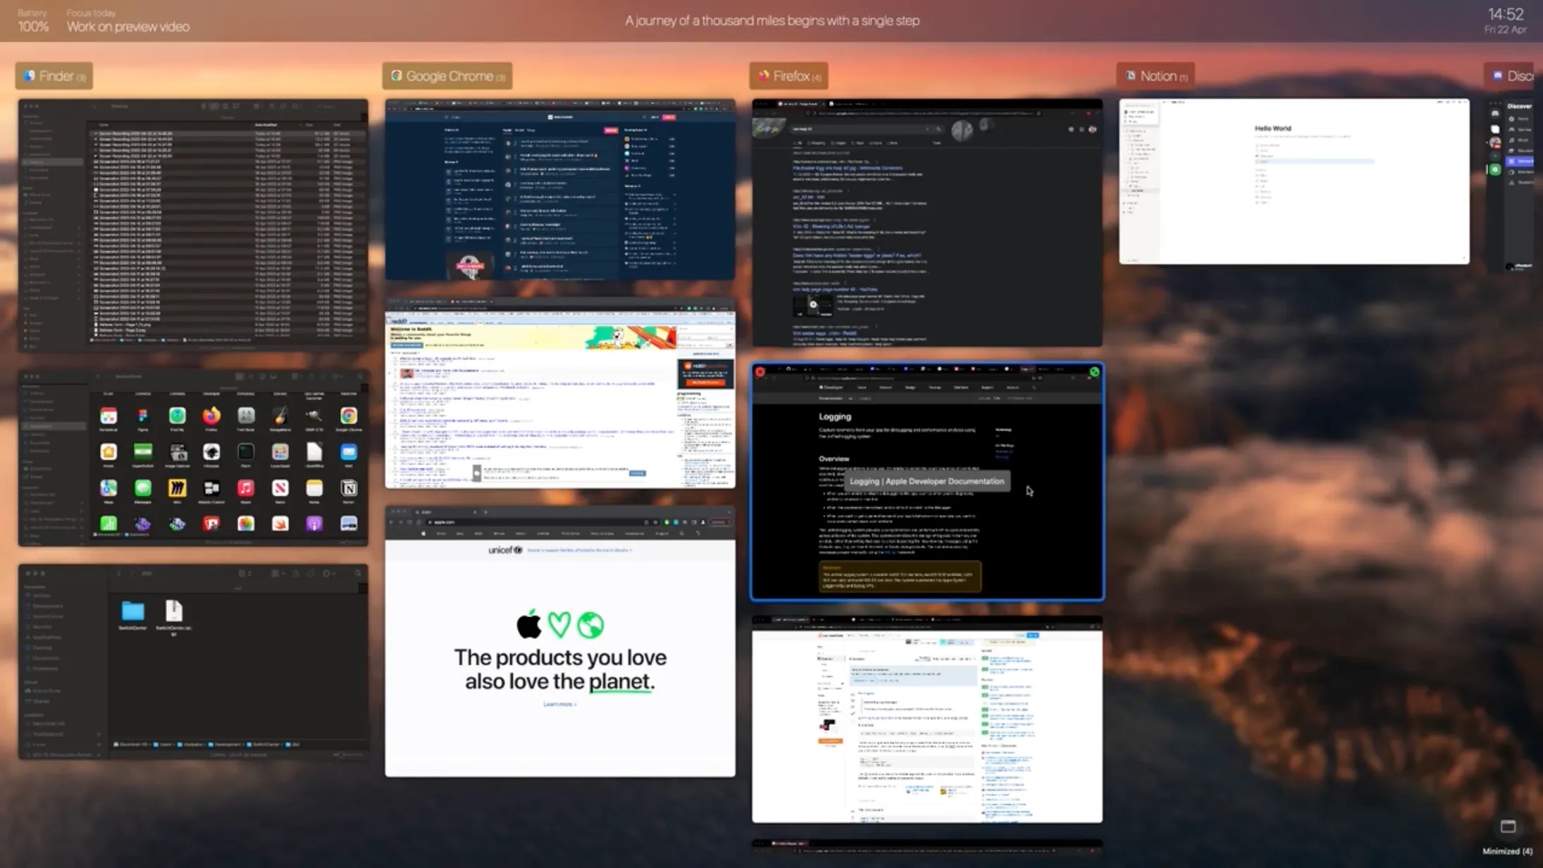Click the clock showing 14:52 in the menu bar
The height and width of the screenshot is (868, 1543).
(x=1507, y=13)
